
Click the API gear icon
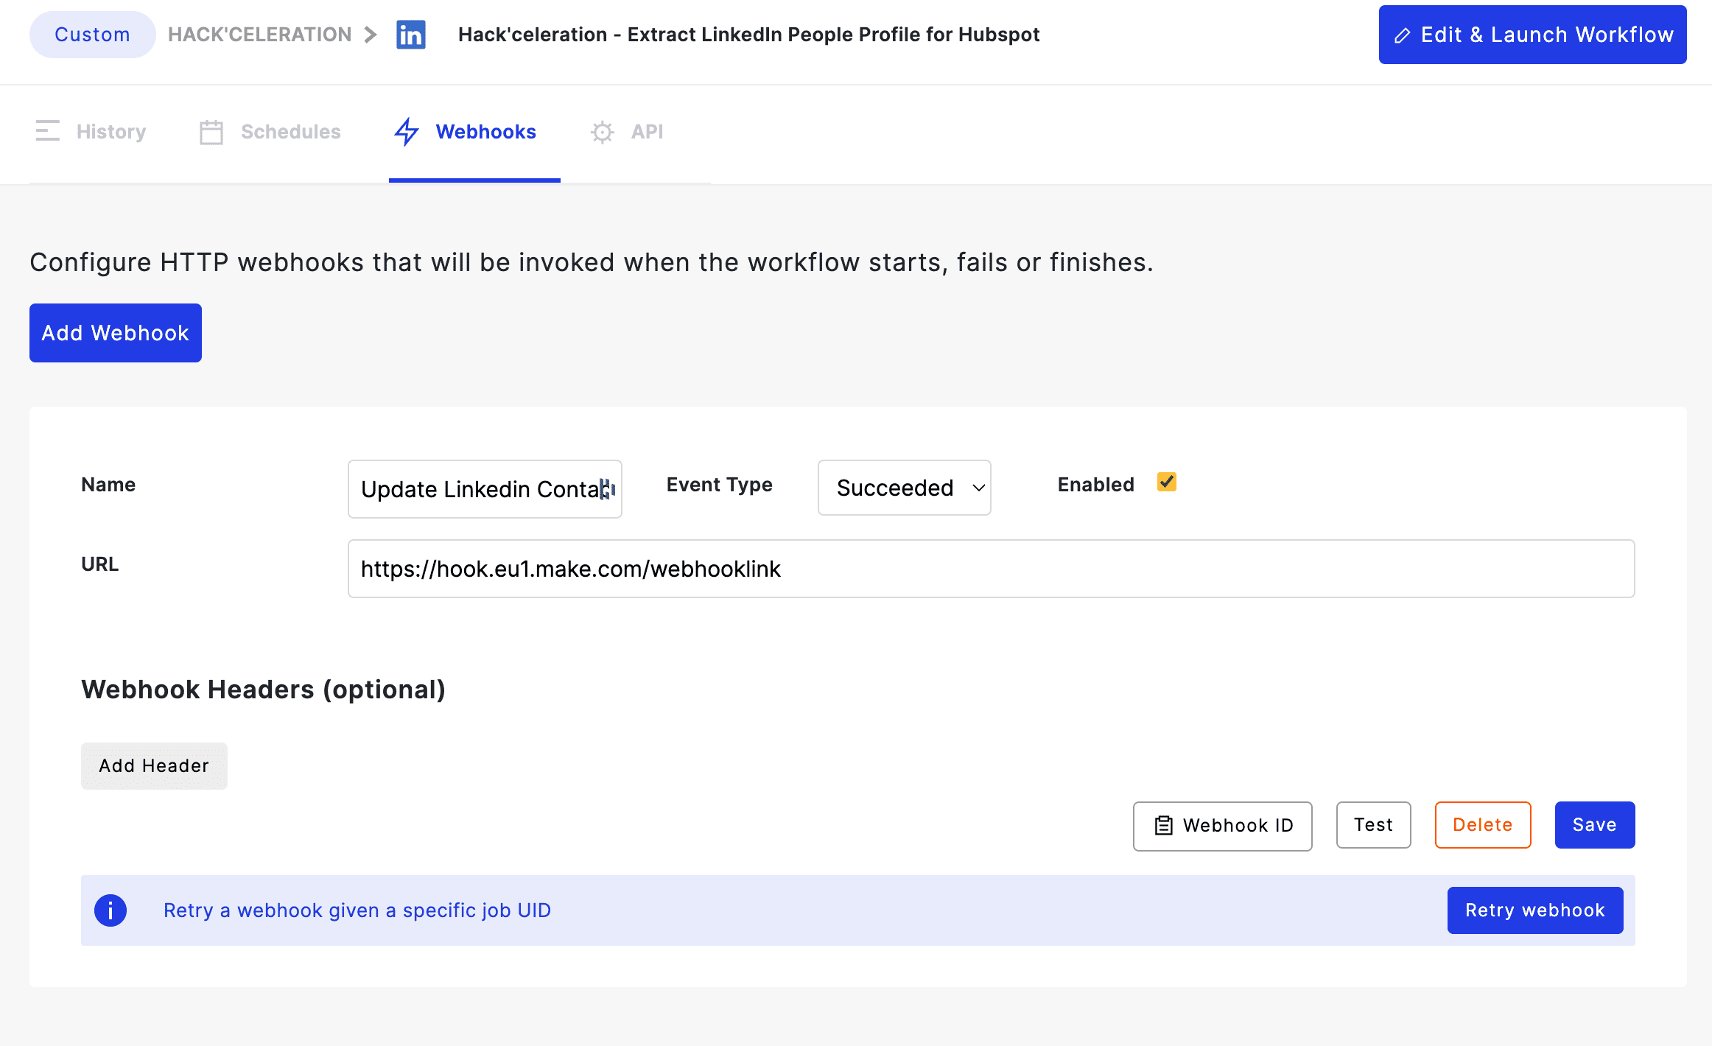pyautogui.click(x=602, y=132)
